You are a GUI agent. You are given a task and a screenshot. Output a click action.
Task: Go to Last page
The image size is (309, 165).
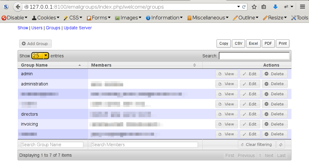[x=281, y=155]
